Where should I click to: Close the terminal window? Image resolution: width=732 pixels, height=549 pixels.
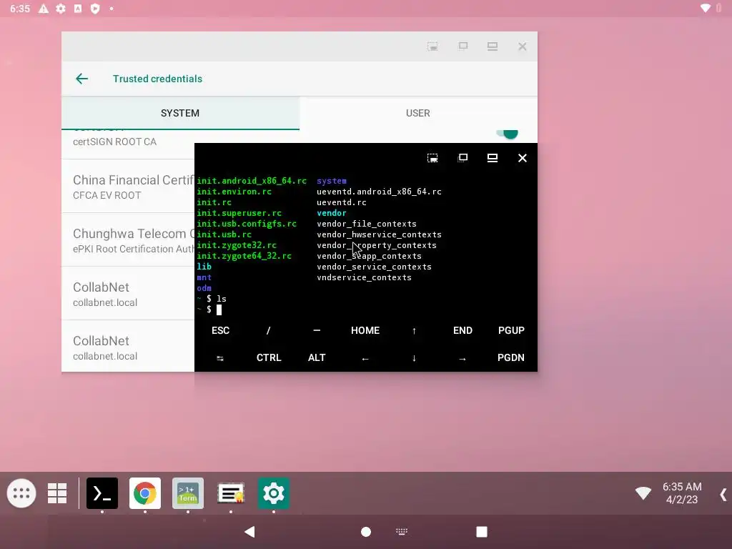[523, 158]
